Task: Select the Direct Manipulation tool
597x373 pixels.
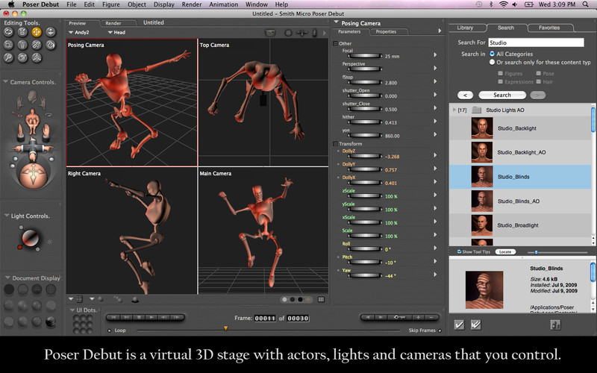Action: point(37,57)
